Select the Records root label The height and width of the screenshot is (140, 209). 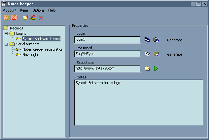[17, 28]
